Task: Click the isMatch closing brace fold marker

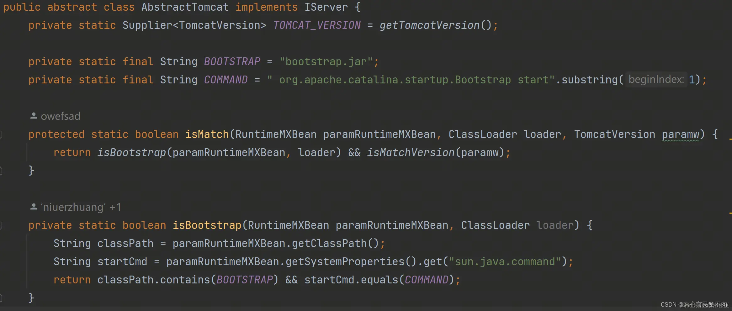Action: (x=1, y=171)
